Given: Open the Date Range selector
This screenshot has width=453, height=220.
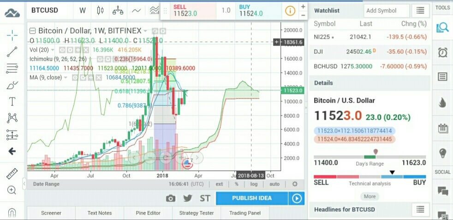Looking at the screenshot, I should click(46, 184).
